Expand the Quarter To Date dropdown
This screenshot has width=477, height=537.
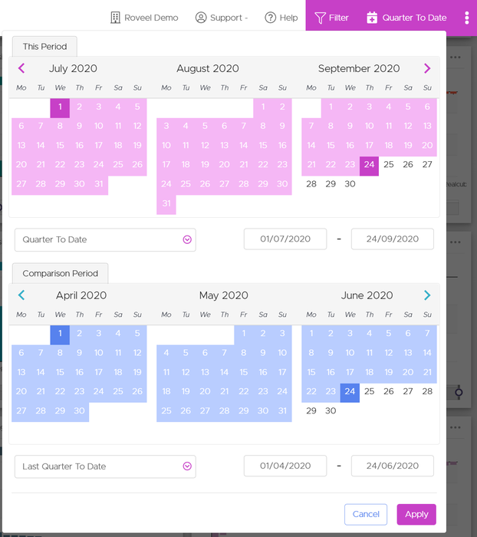click(x=187, y=239)
